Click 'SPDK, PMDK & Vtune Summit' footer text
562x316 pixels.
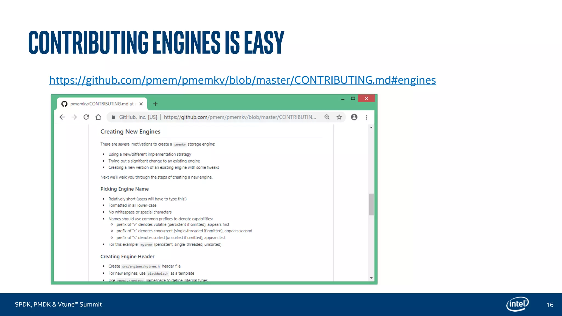pyautogui.click(x=58, y=304)
